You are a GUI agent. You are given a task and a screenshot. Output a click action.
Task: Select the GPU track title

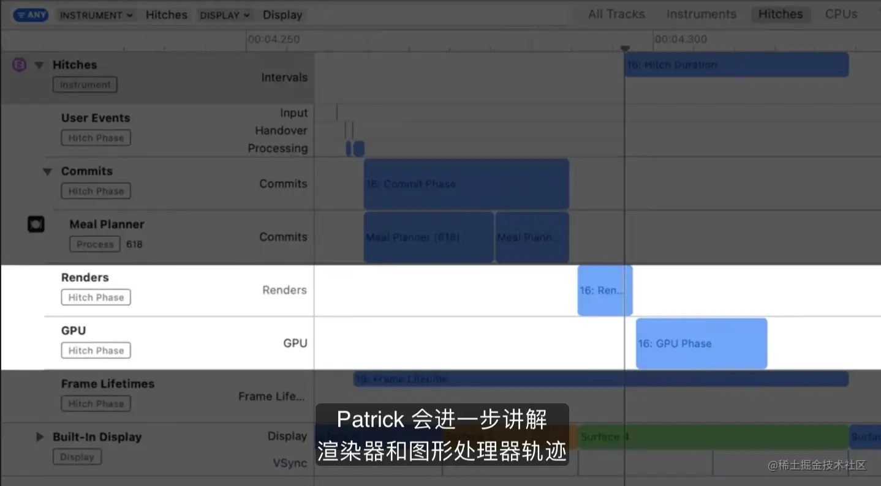74,331
